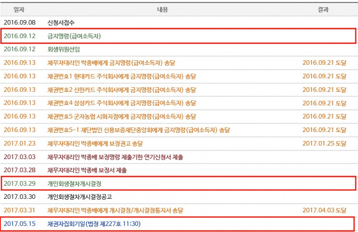Screen dimensions: 358x232
Task: Click the 결과 column header
Action: click(323, 10)
